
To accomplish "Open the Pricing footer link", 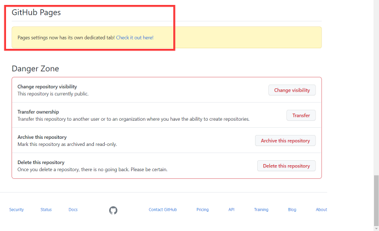I will click(x=202, y=210).
